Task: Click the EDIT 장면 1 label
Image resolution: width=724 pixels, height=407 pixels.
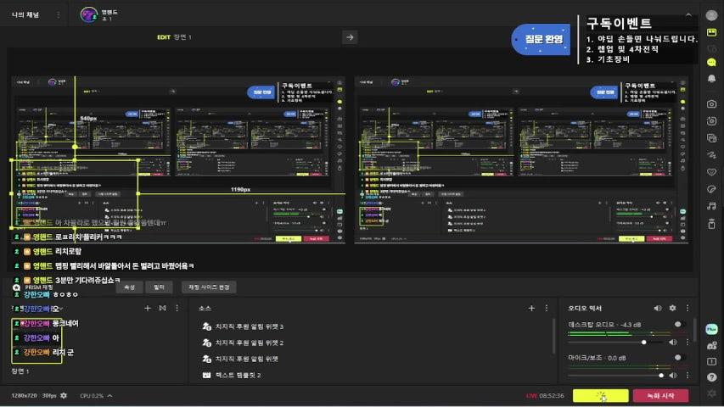Action: [174, 37]
